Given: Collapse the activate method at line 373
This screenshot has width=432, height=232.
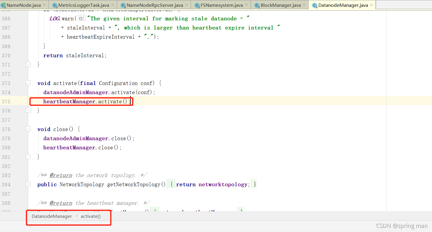Looking at the screenshot, I should point(28,83).
